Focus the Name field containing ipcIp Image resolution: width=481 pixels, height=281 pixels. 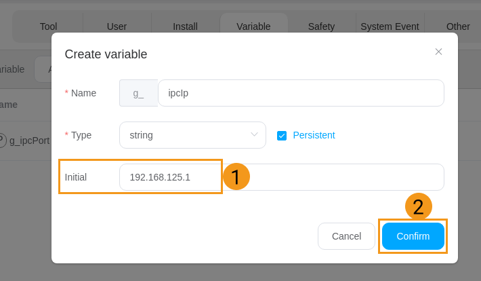click(300, 93)
